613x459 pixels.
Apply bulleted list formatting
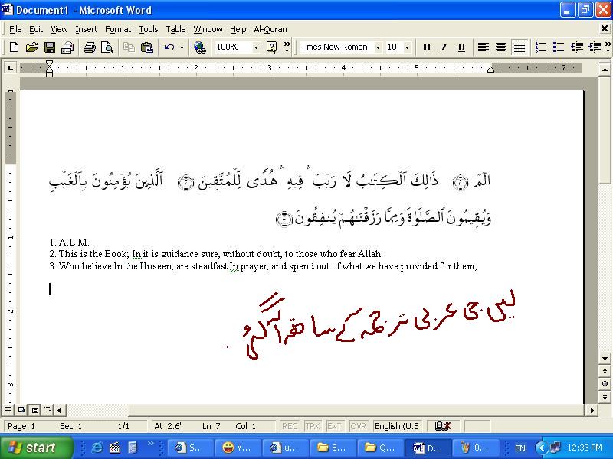click(x=559, y=47)
